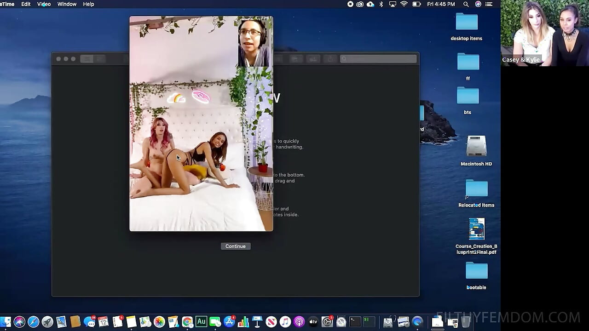Screen dimensions: 589x331
Task: Open the Wi-Fi status menu
Action: pyautogui.click(x=404, y=4)
